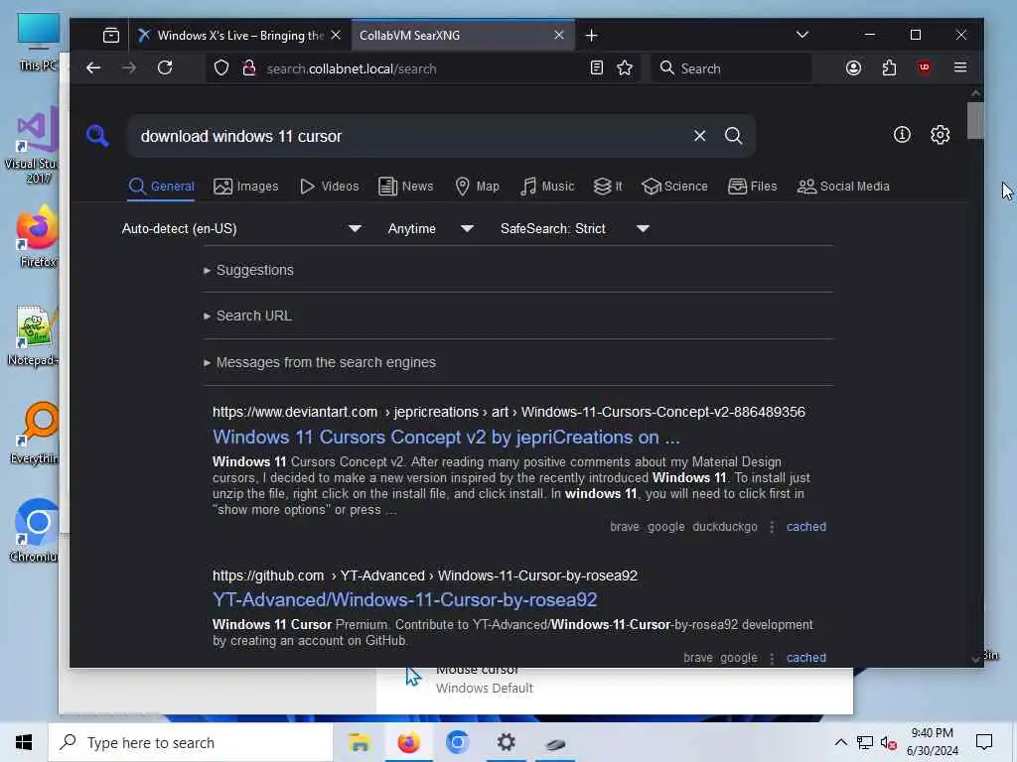Open File Explorer from the taskbar

coord(359,742)
